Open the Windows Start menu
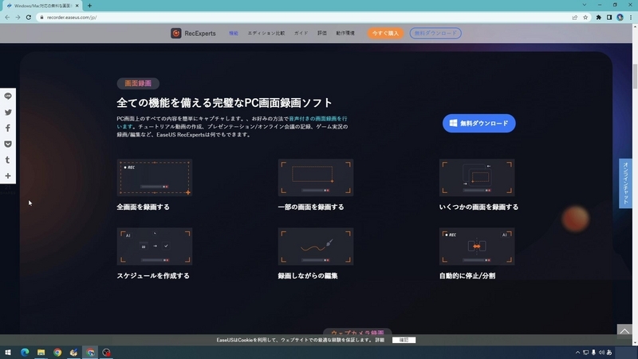Screen dimensions: 638x359 click(x=8, y=353)
